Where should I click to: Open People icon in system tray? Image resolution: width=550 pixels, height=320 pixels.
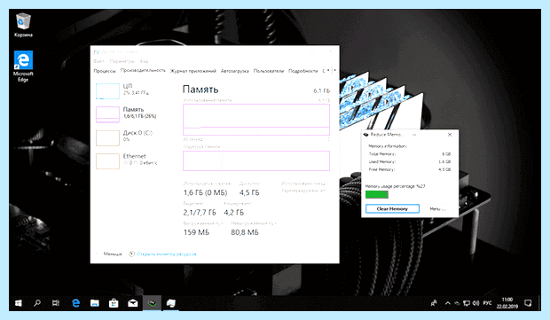(x=434, y=303)
